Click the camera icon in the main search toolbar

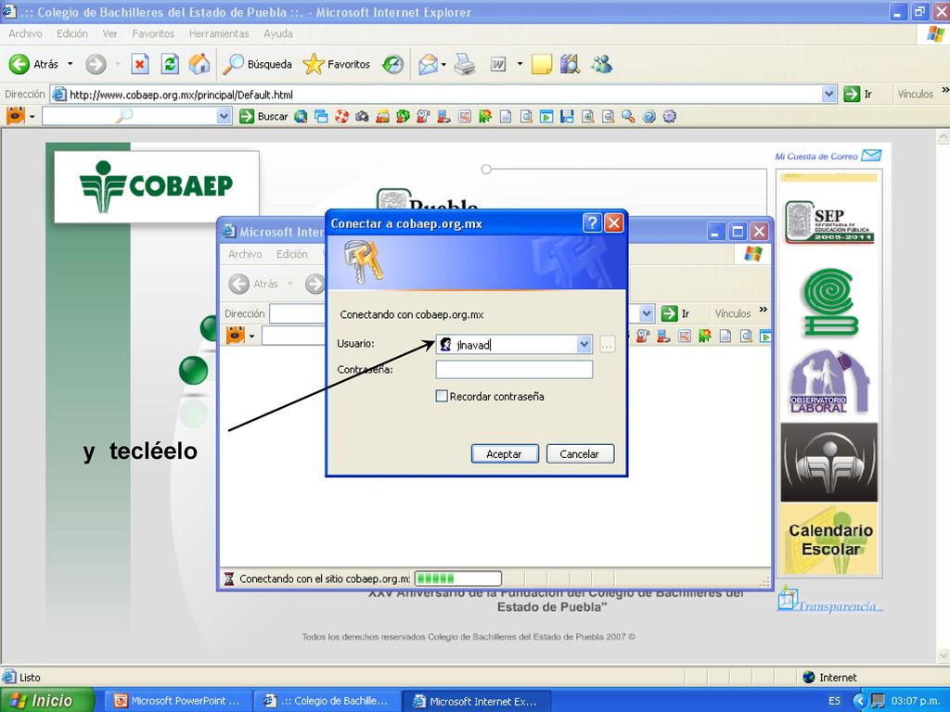tap(363, 116)
